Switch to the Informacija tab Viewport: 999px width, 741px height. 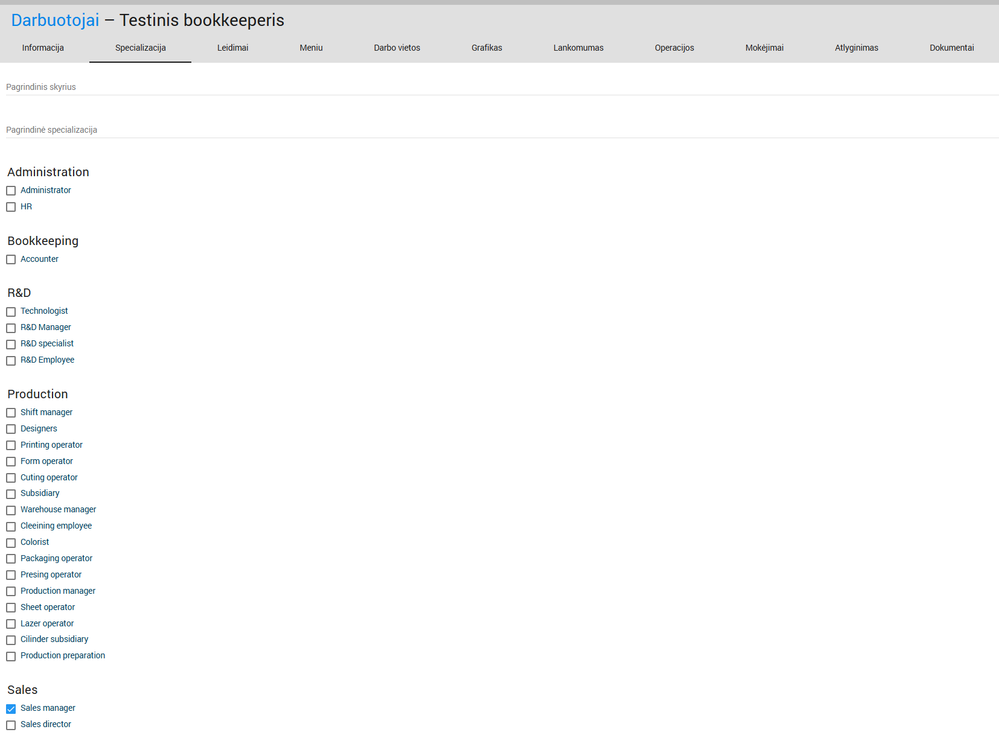point(43,48)
